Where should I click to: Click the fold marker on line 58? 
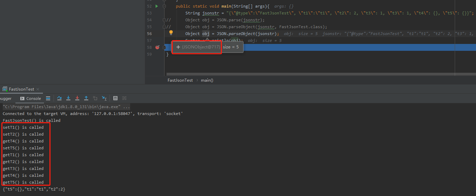164,47
